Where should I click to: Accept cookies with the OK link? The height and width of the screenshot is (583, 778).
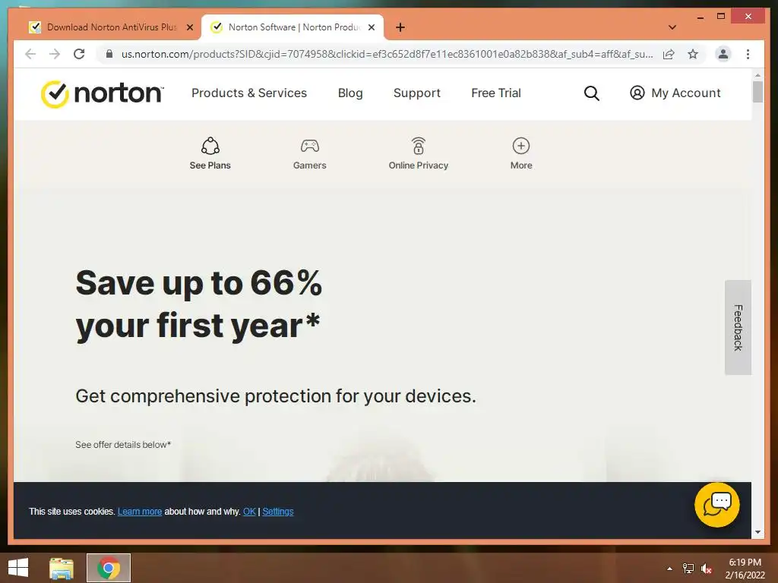249,511
